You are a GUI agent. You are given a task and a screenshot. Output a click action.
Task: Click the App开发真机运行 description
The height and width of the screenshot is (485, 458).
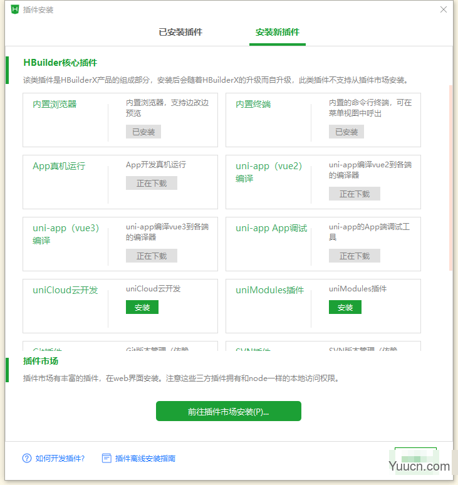156,165
